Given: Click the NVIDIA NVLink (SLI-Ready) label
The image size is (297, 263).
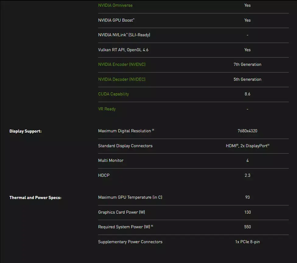Looking at the screenshot, I should click(x=124, y=35).
